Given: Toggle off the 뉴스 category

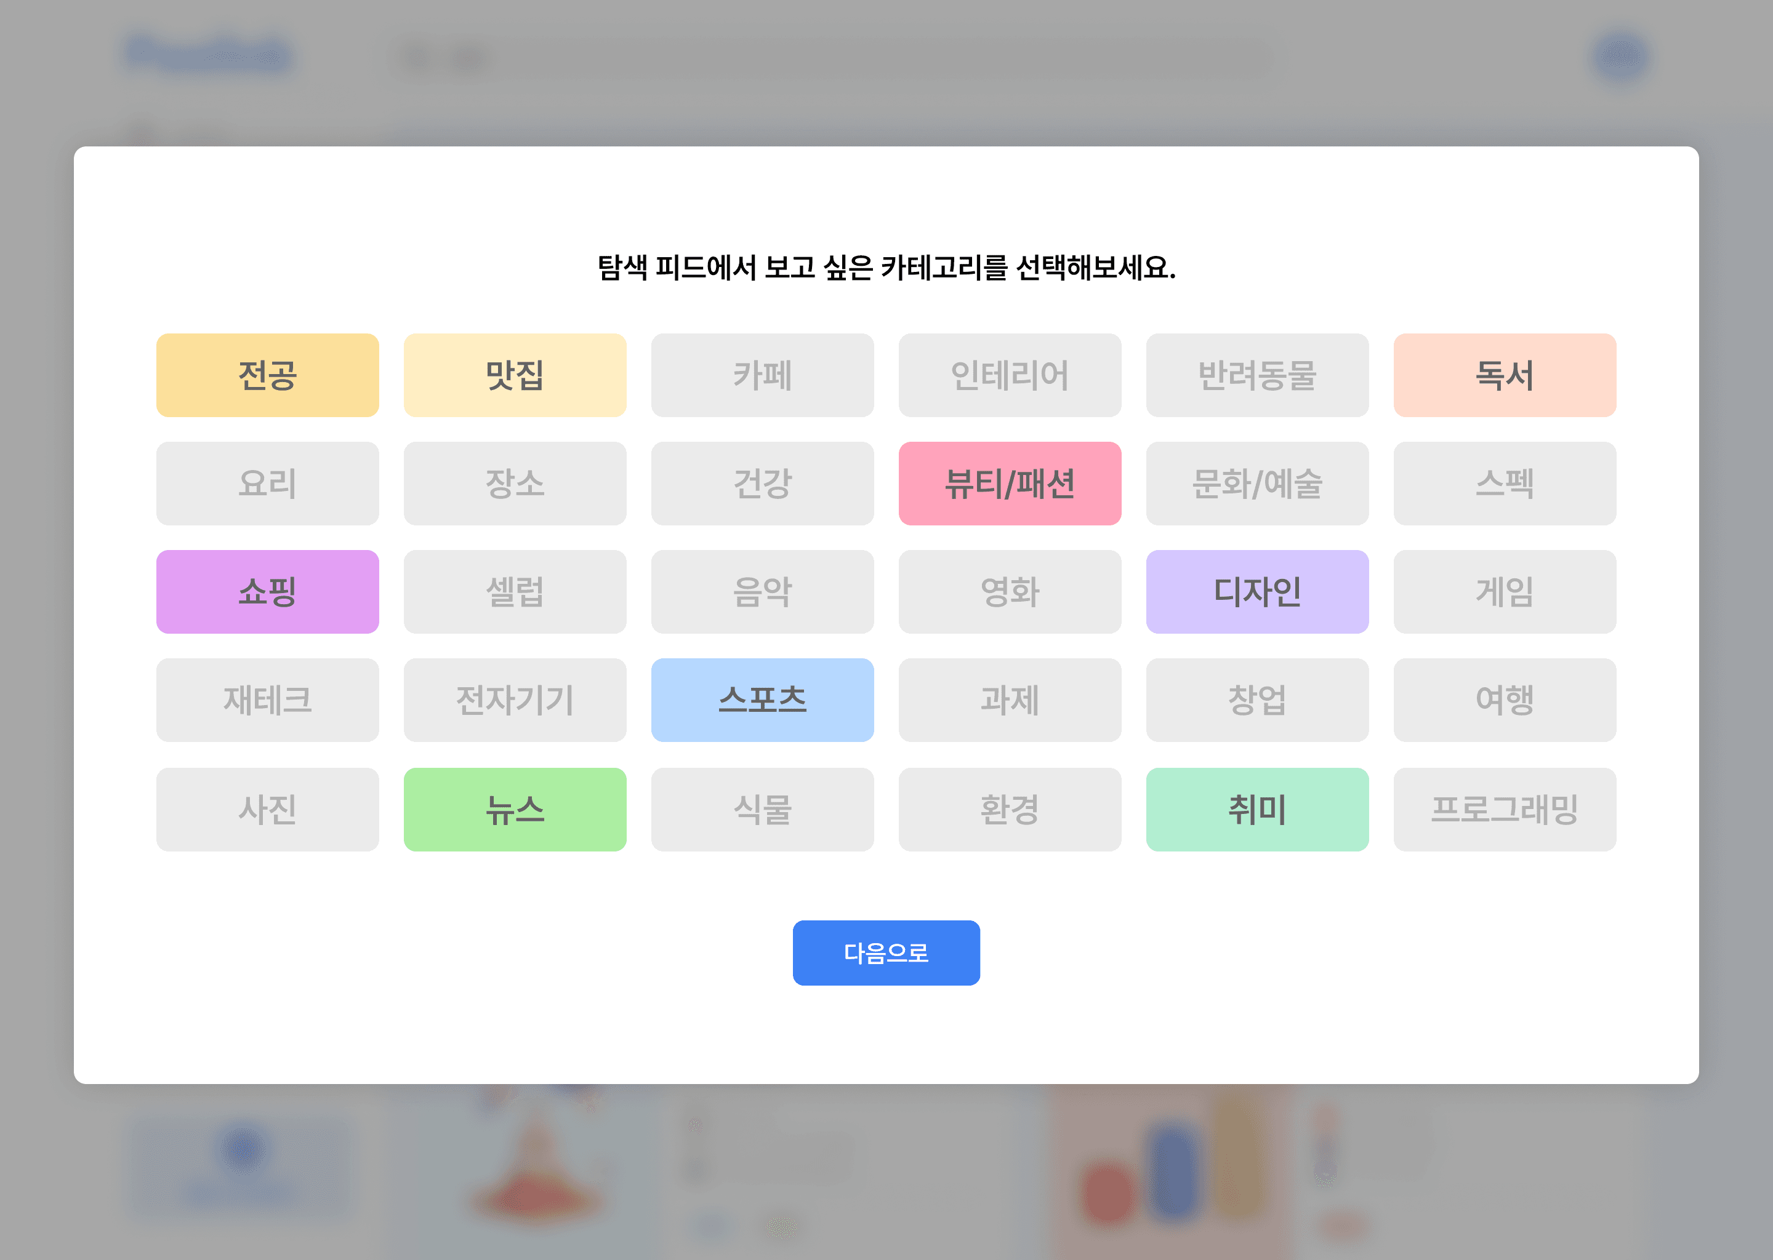Looking at the screenshot, I should click(515, 809).
